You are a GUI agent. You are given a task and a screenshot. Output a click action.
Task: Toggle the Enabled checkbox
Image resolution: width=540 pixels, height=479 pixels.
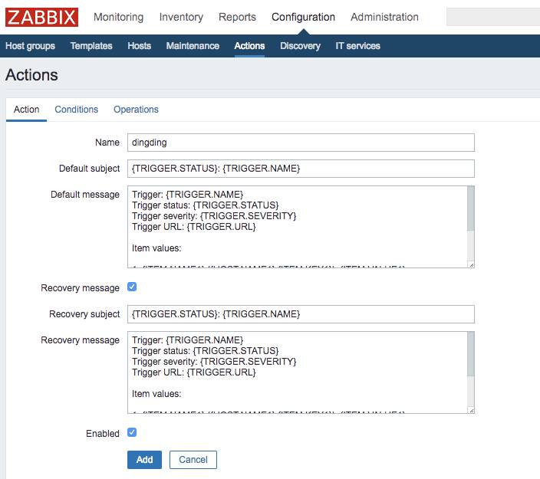tap(132, 432)
